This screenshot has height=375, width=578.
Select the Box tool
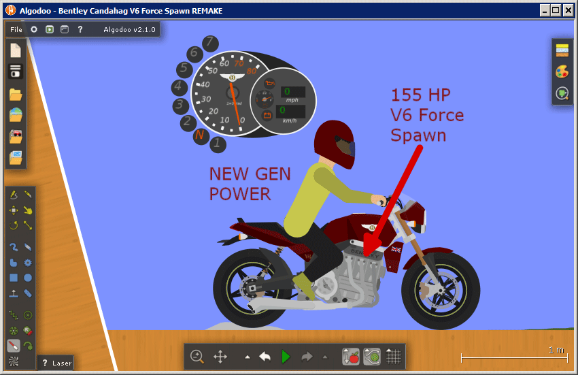point(14,278)
